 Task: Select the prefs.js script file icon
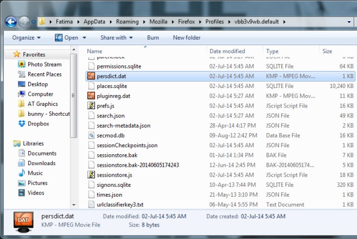tap(91, 106)
